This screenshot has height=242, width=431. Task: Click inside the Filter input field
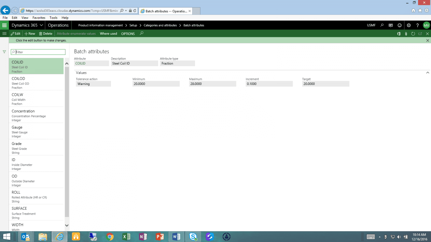point(38,52)
